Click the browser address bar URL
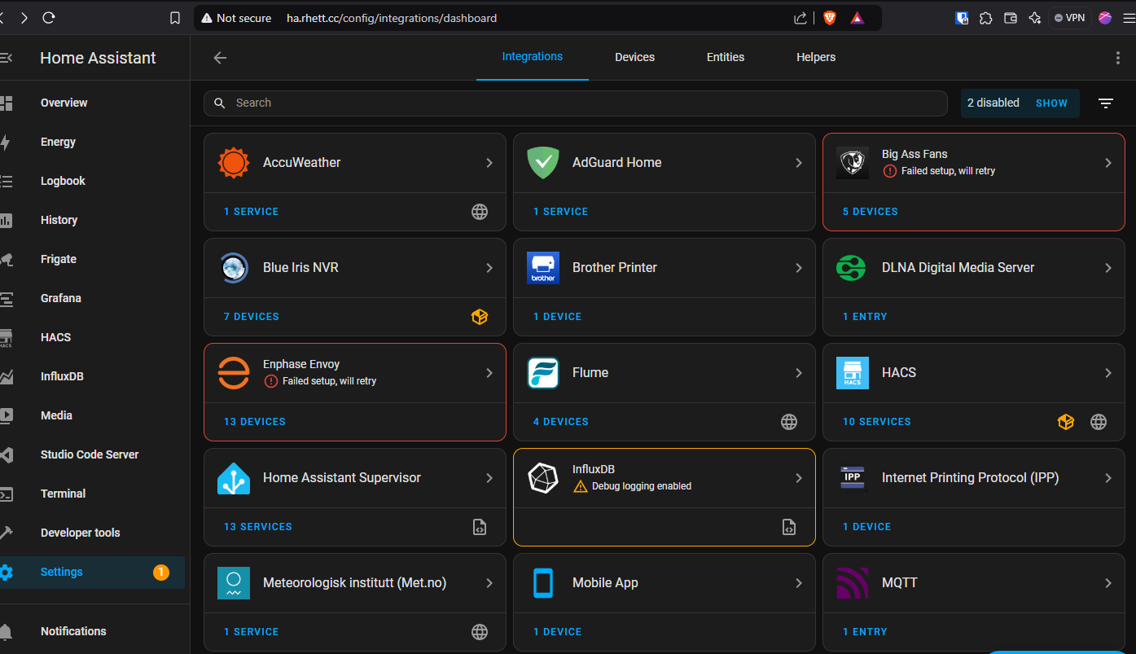1136x654 pixels. (x=392, y=18)
